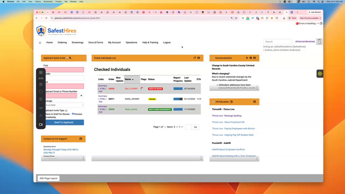Open the Operations menu
The height and width of the screenshot is (194, 345).
click(131, 42)
